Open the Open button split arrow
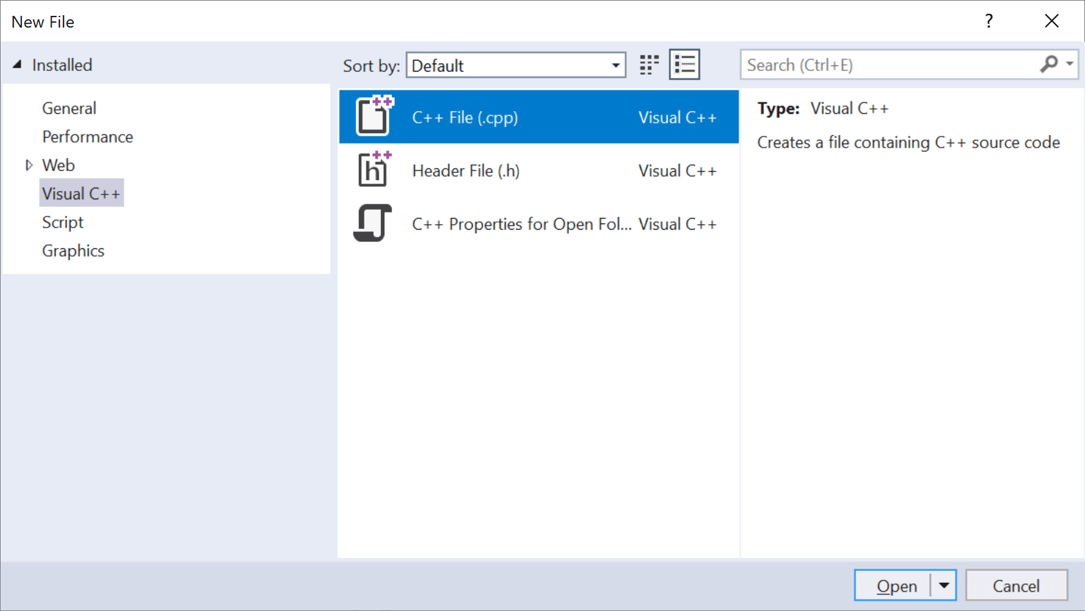 (944, 585)
